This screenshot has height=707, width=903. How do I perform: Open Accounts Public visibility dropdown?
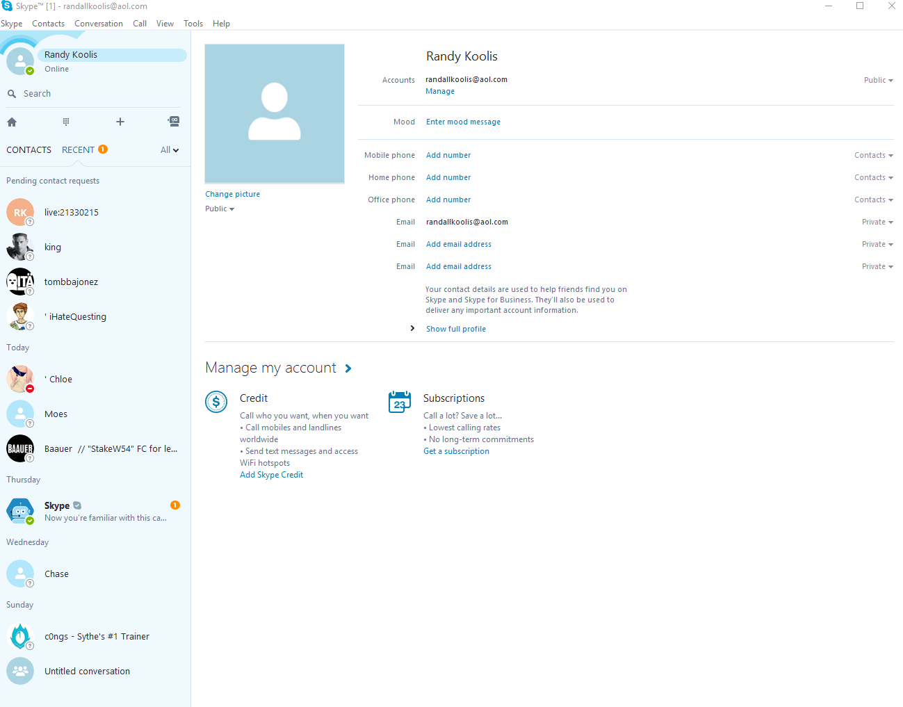pyautogui.click(x=879, y=80)
